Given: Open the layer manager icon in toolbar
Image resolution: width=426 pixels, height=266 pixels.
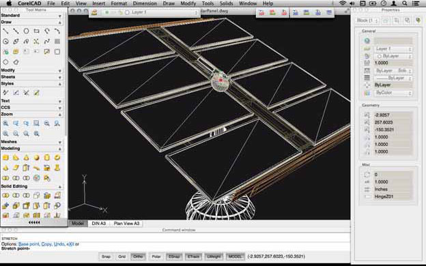Looking at the screenshot, I should [x=94, y=12].
